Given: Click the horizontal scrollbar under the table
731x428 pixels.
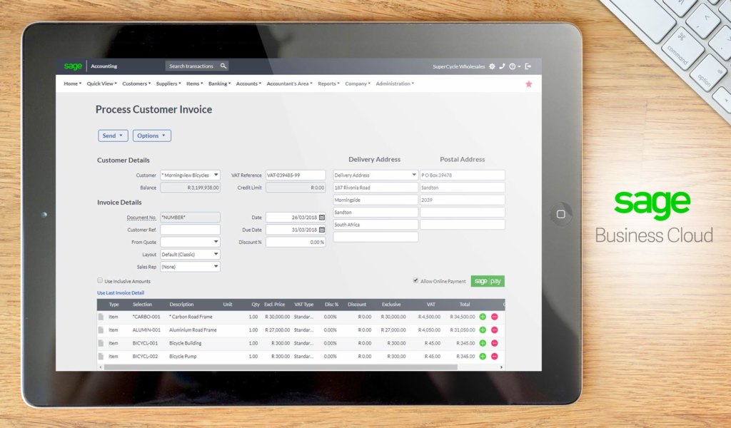Looking at the screenshot, I should pyautogui.click(x=278, y=367).
